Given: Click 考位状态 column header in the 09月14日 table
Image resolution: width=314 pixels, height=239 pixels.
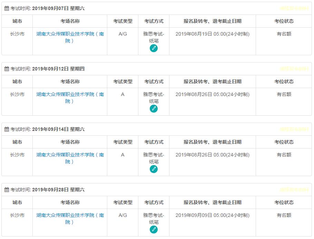Looking at the screenshot, I should 284,142.
